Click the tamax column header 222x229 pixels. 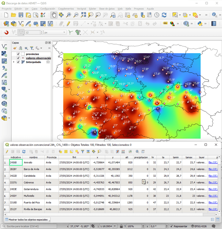189,157
